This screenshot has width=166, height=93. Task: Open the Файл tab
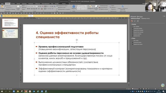click(2, 4)
